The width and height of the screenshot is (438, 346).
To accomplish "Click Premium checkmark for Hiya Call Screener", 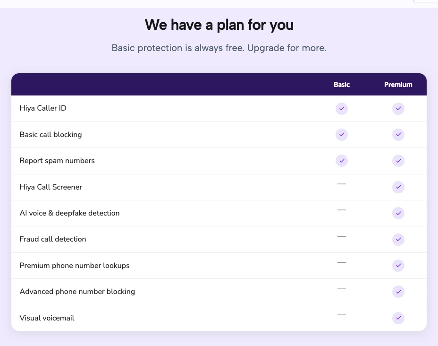I will click(398, 187).
